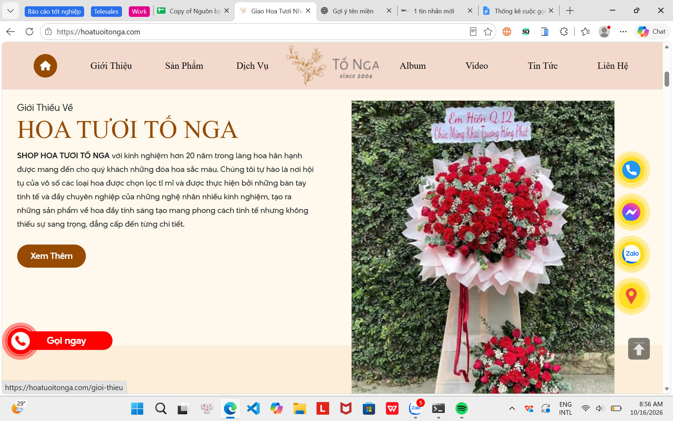Click the browser refresh icon
Screen dimensions: 673x421
pyautogui.click(x=29, y=32)
